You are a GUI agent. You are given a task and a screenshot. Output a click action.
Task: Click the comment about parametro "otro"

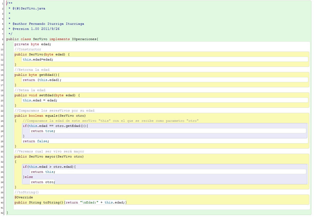pyautogui.click(x=111, y=121)
